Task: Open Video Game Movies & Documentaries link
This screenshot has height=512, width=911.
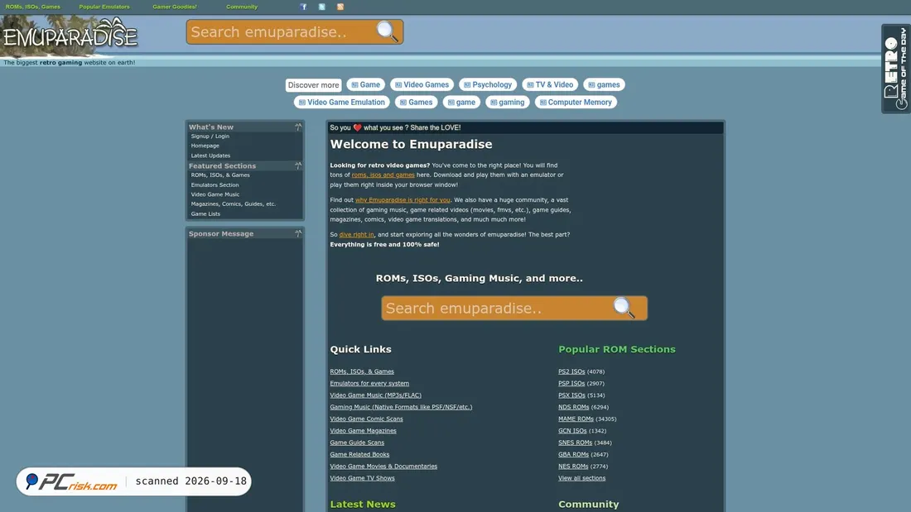Action: (383, 467)
